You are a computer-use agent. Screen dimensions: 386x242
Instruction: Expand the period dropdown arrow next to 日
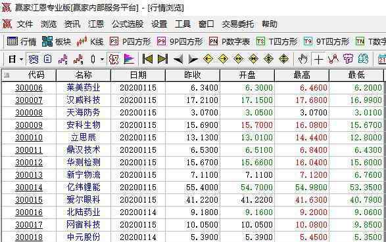[x=22, y=59]
